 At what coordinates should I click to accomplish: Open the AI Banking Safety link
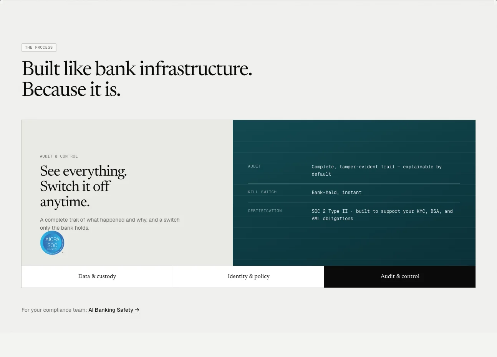point(114,310)
